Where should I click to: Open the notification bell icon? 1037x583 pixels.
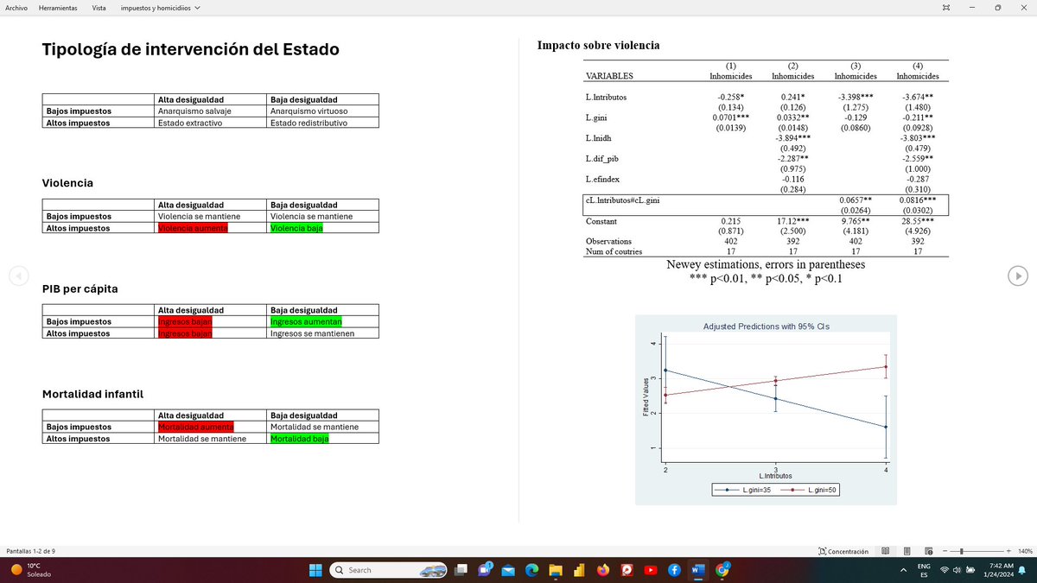[1023, 570]
